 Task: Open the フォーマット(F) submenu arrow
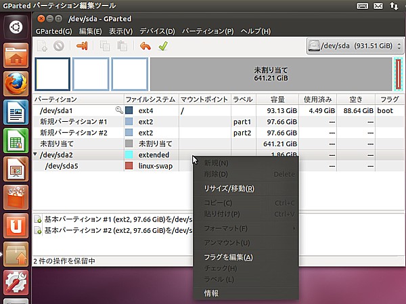coord(294,228)
